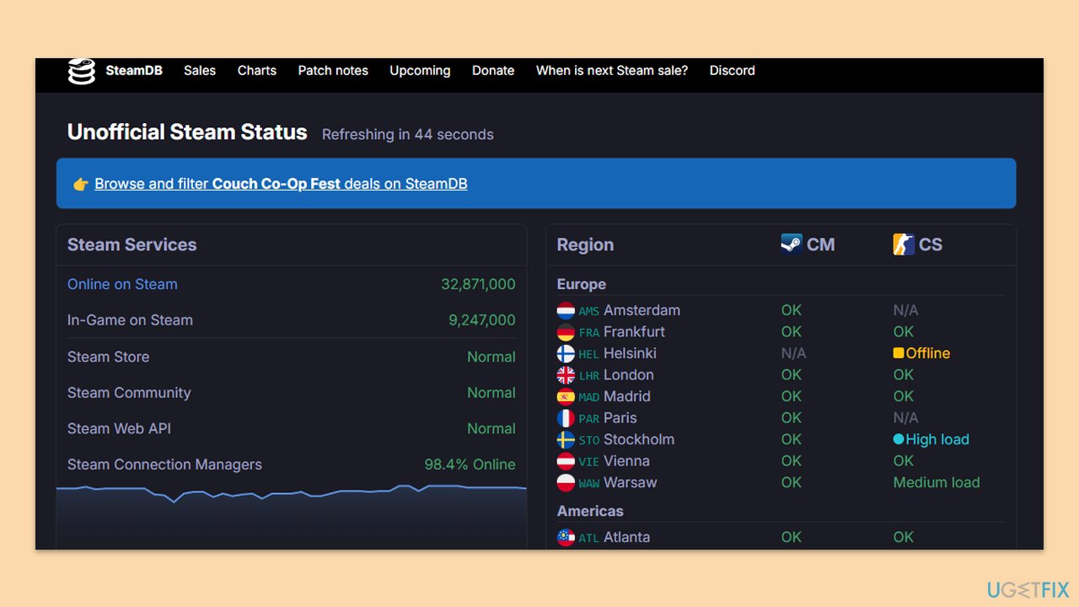Open the Upcoming navigation item
Image resolution: width=1079 pixels, height=607 pixels.
pyautogui.click(x=420, y=71)
